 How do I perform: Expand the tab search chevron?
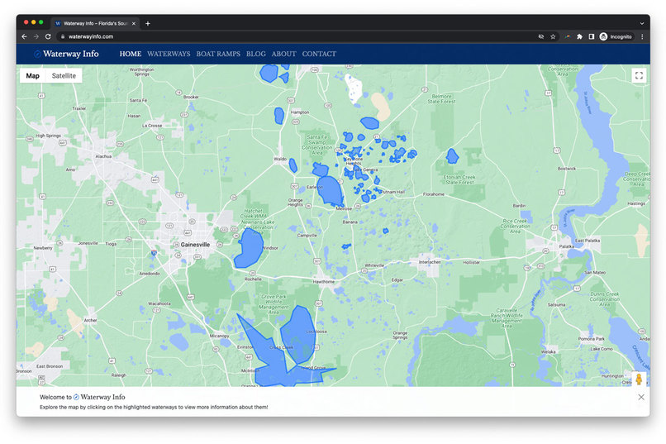642,23
